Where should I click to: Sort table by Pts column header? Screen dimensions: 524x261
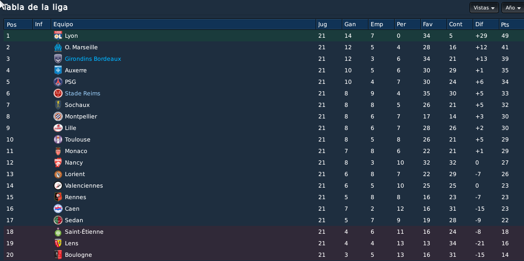pyautogui.click(x=511, y=25)
